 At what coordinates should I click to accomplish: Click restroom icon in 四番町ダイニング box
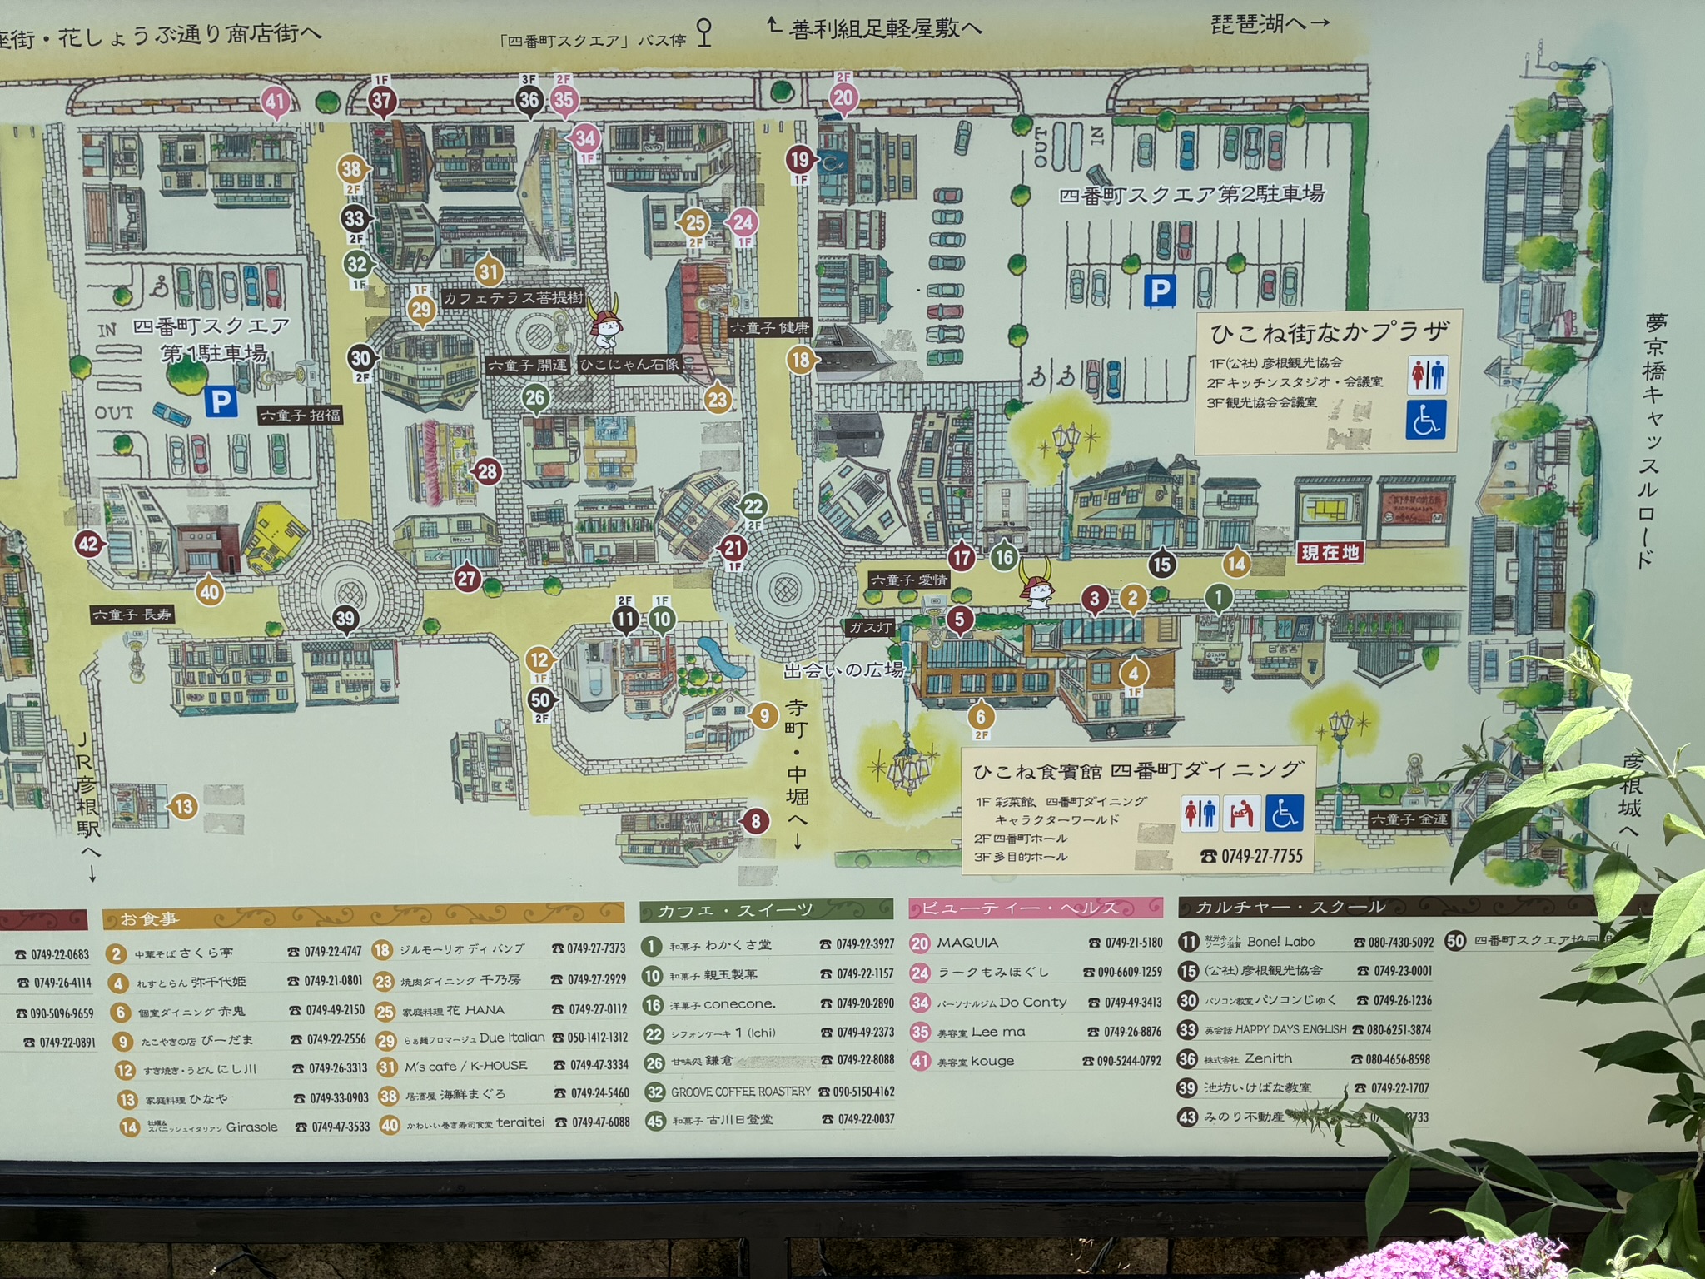pyautogui.click(x=1200, y=813)
